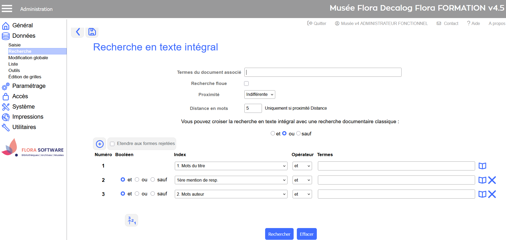Click the renumber sort order icon
The height and width of the screenshot is (240, 506).
132,220
